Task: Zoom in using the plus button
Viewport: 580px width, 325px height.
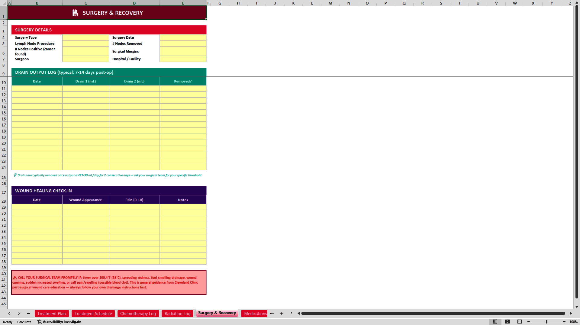Action: (564, 322)
